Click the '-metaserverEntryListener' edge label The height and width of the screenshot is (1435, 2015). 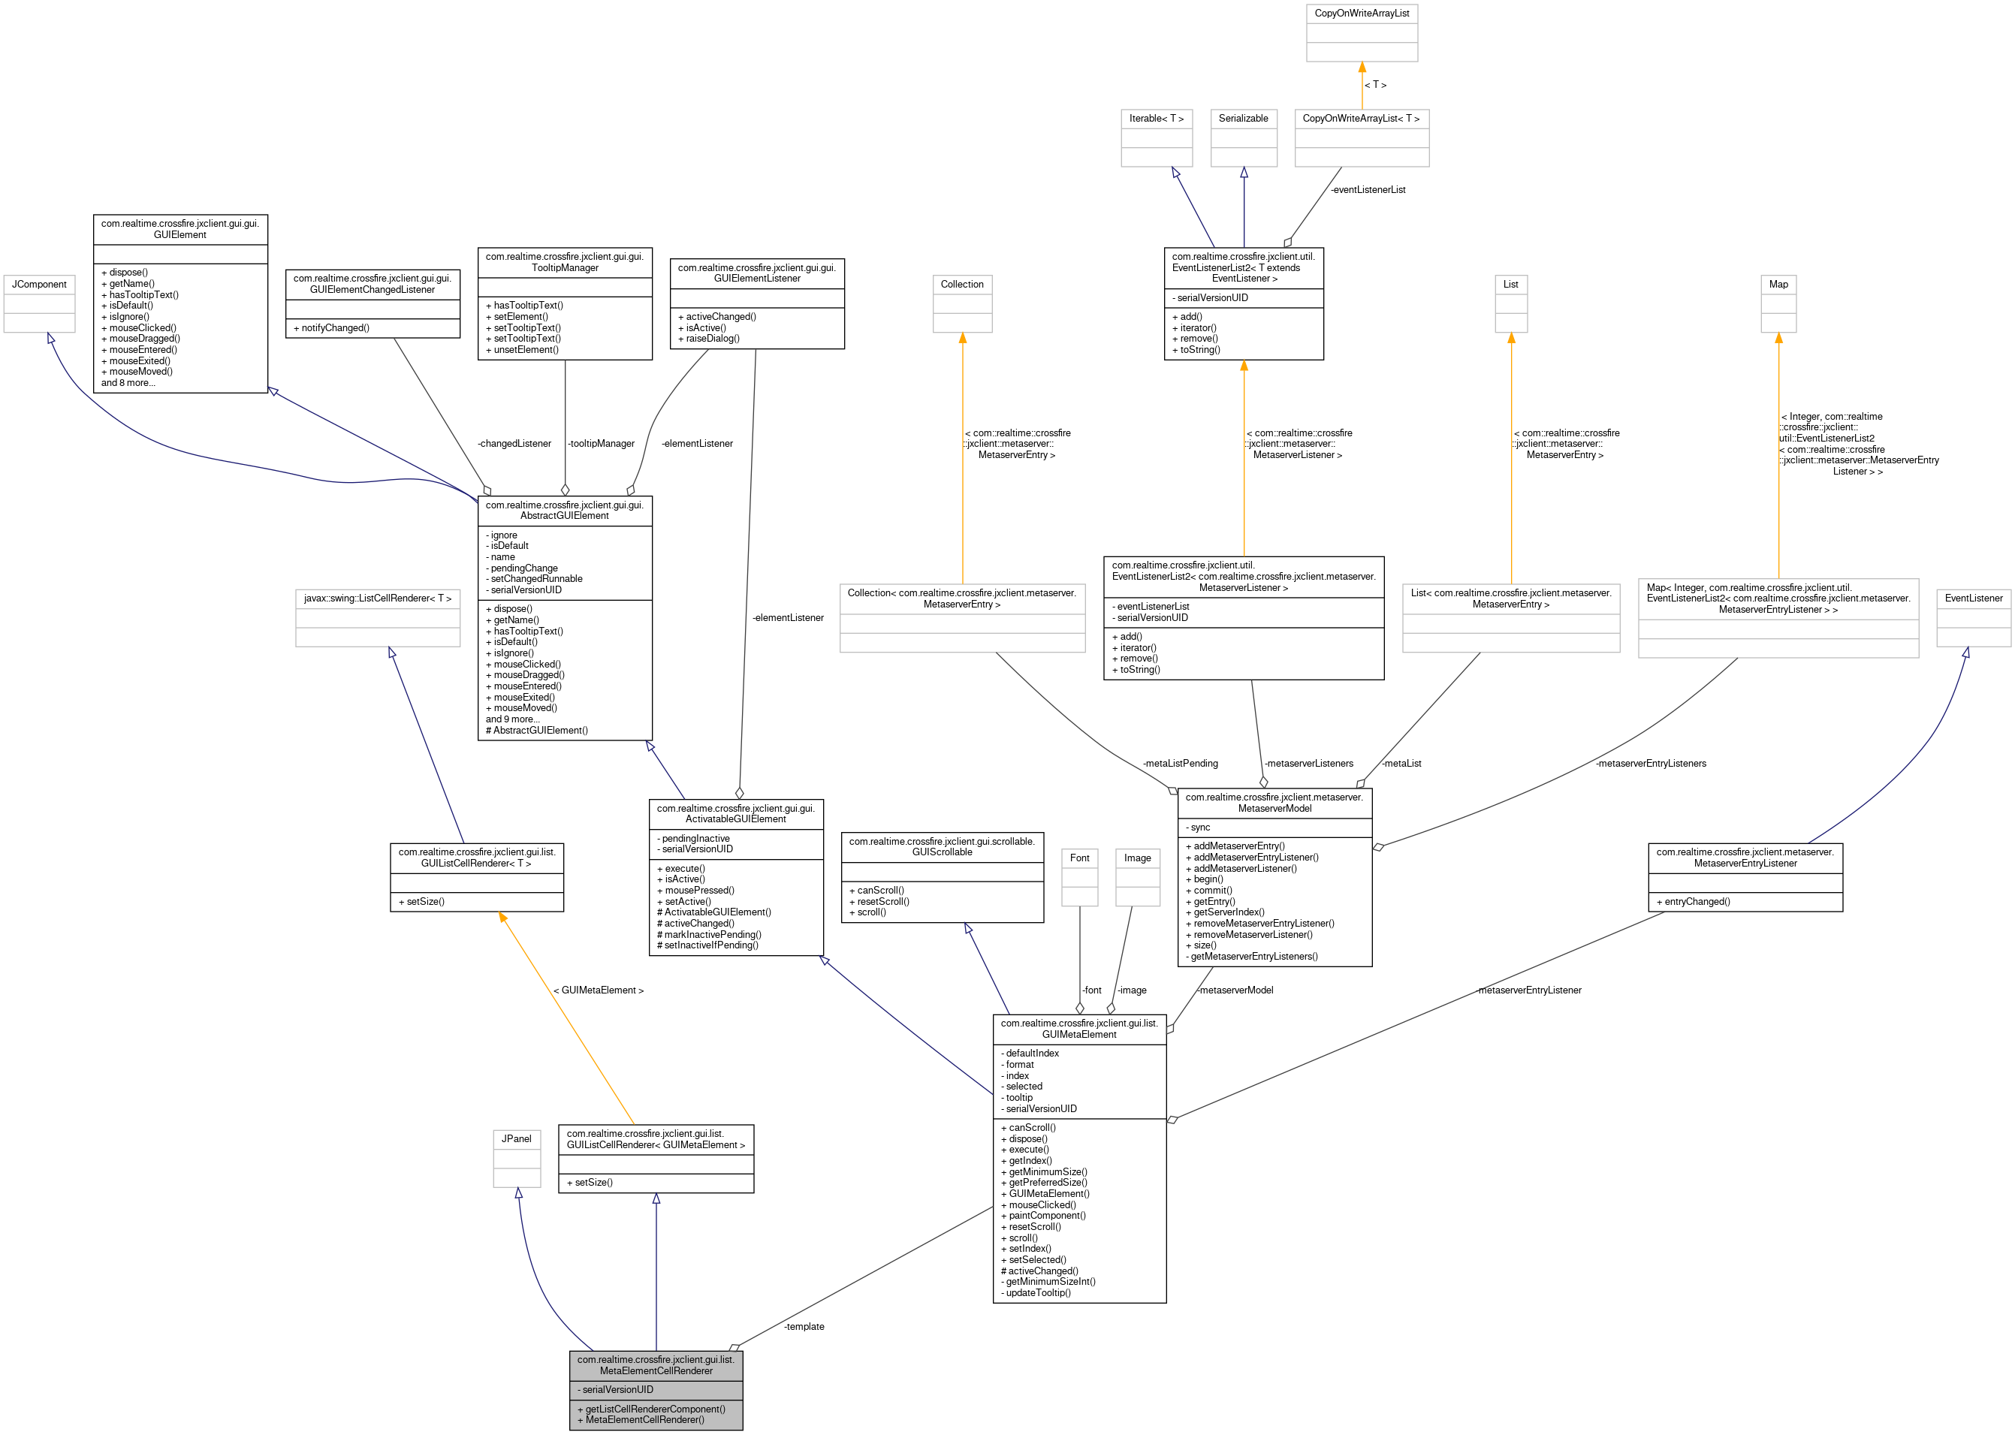click(x=1529, y=990)
